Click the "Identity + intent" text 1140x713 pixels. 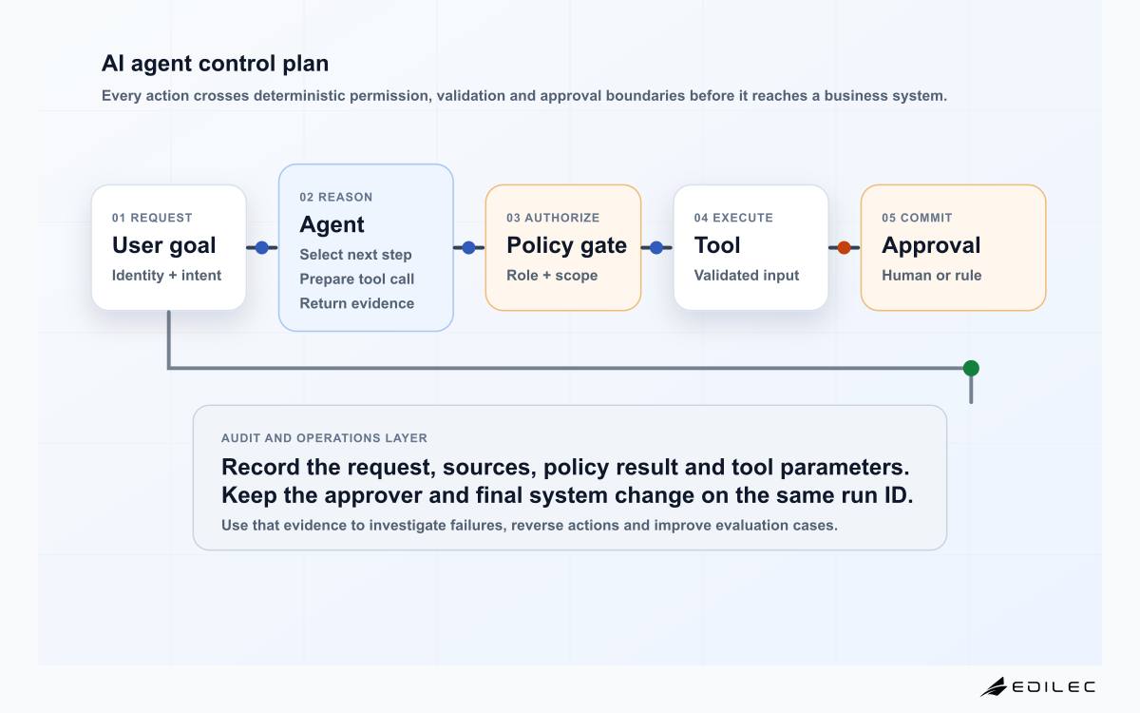coord(166,276)
